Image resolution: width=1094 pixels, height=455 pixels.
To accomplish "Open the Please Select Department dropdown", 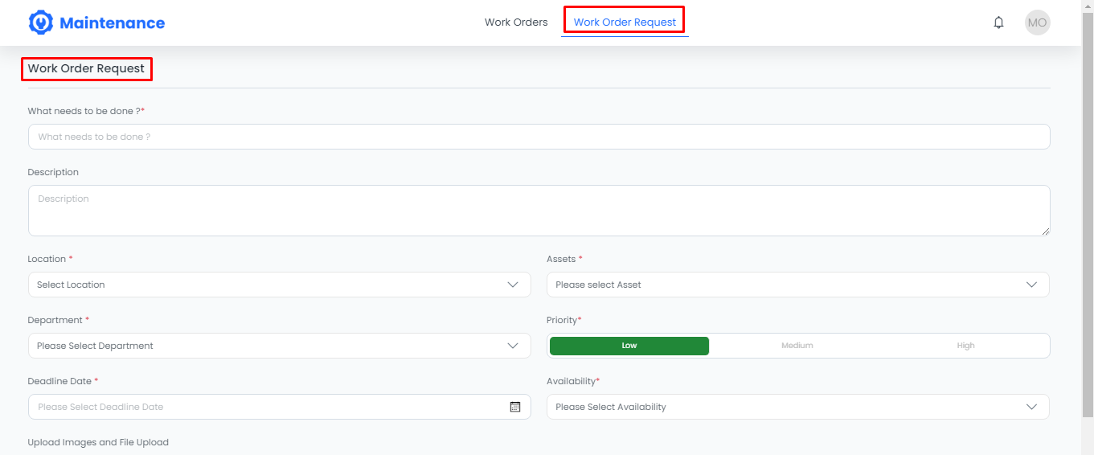I will 279,346.
